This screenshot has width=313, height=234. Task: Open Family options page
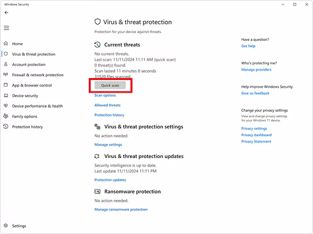pyautogui.click(x=25, y=116)
